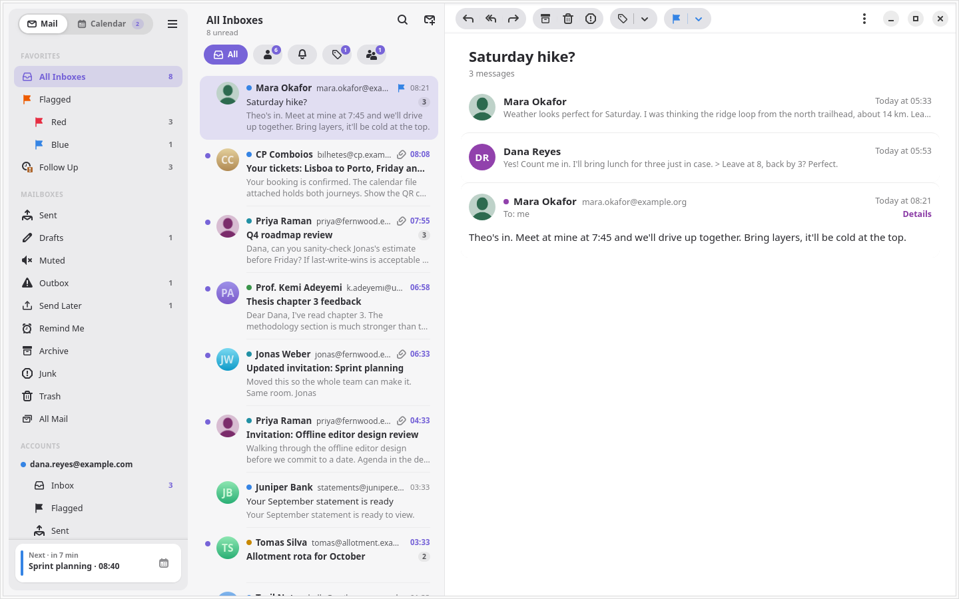
Task: Open the Flagged favorites folder
Action: tap(98, 99)
